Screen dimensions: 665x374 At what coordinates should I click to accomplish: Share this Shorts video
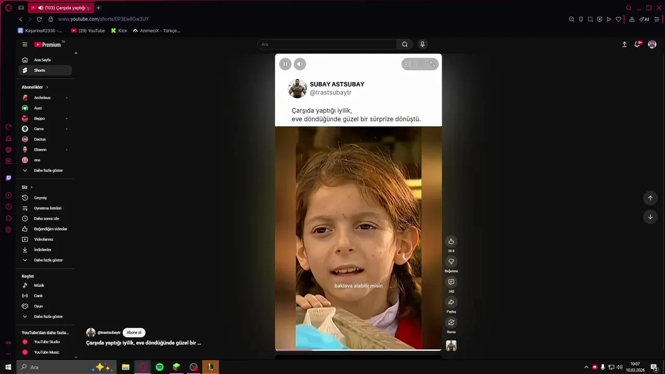click(451, 302)
